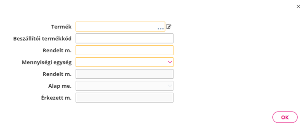Screen dimensions: 302x124
Task: Click the Beszállítói termékkód label
Action: pyautogui.click(x=42, y=39)
